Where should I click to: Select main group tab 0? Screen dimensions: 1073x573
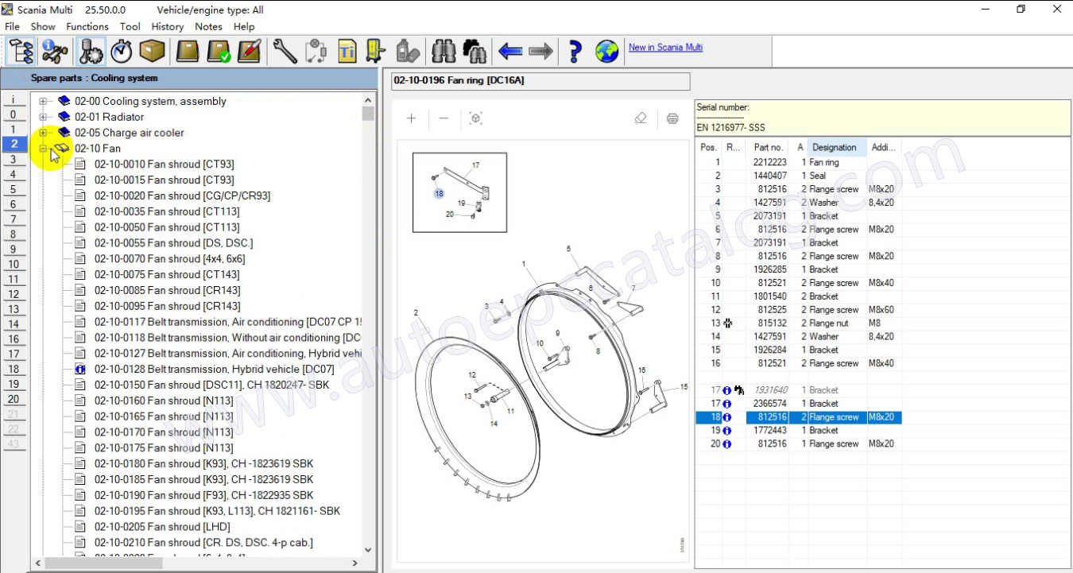pos(13,114)
